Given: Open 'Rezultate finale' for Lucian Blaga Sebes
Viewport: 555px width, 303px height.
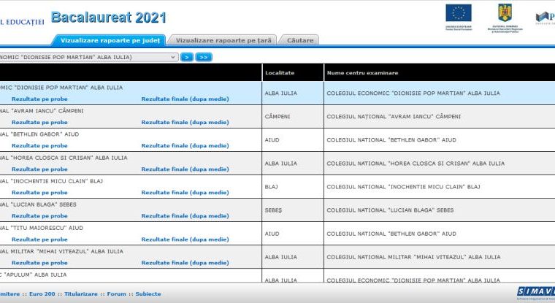Looking at the screenshot, I should coord(185,216).
